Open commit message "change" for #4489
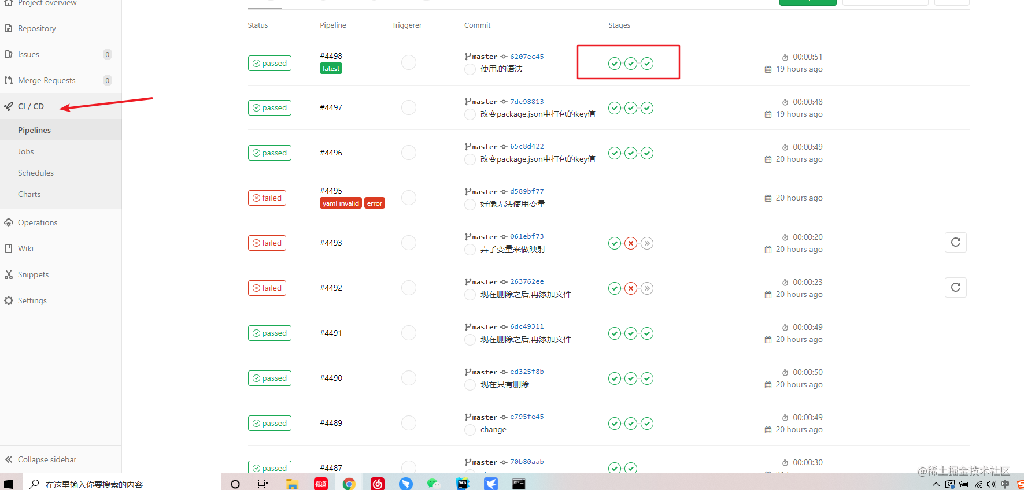The width and height of the screenshot is (1024, 490). [493, 429]
